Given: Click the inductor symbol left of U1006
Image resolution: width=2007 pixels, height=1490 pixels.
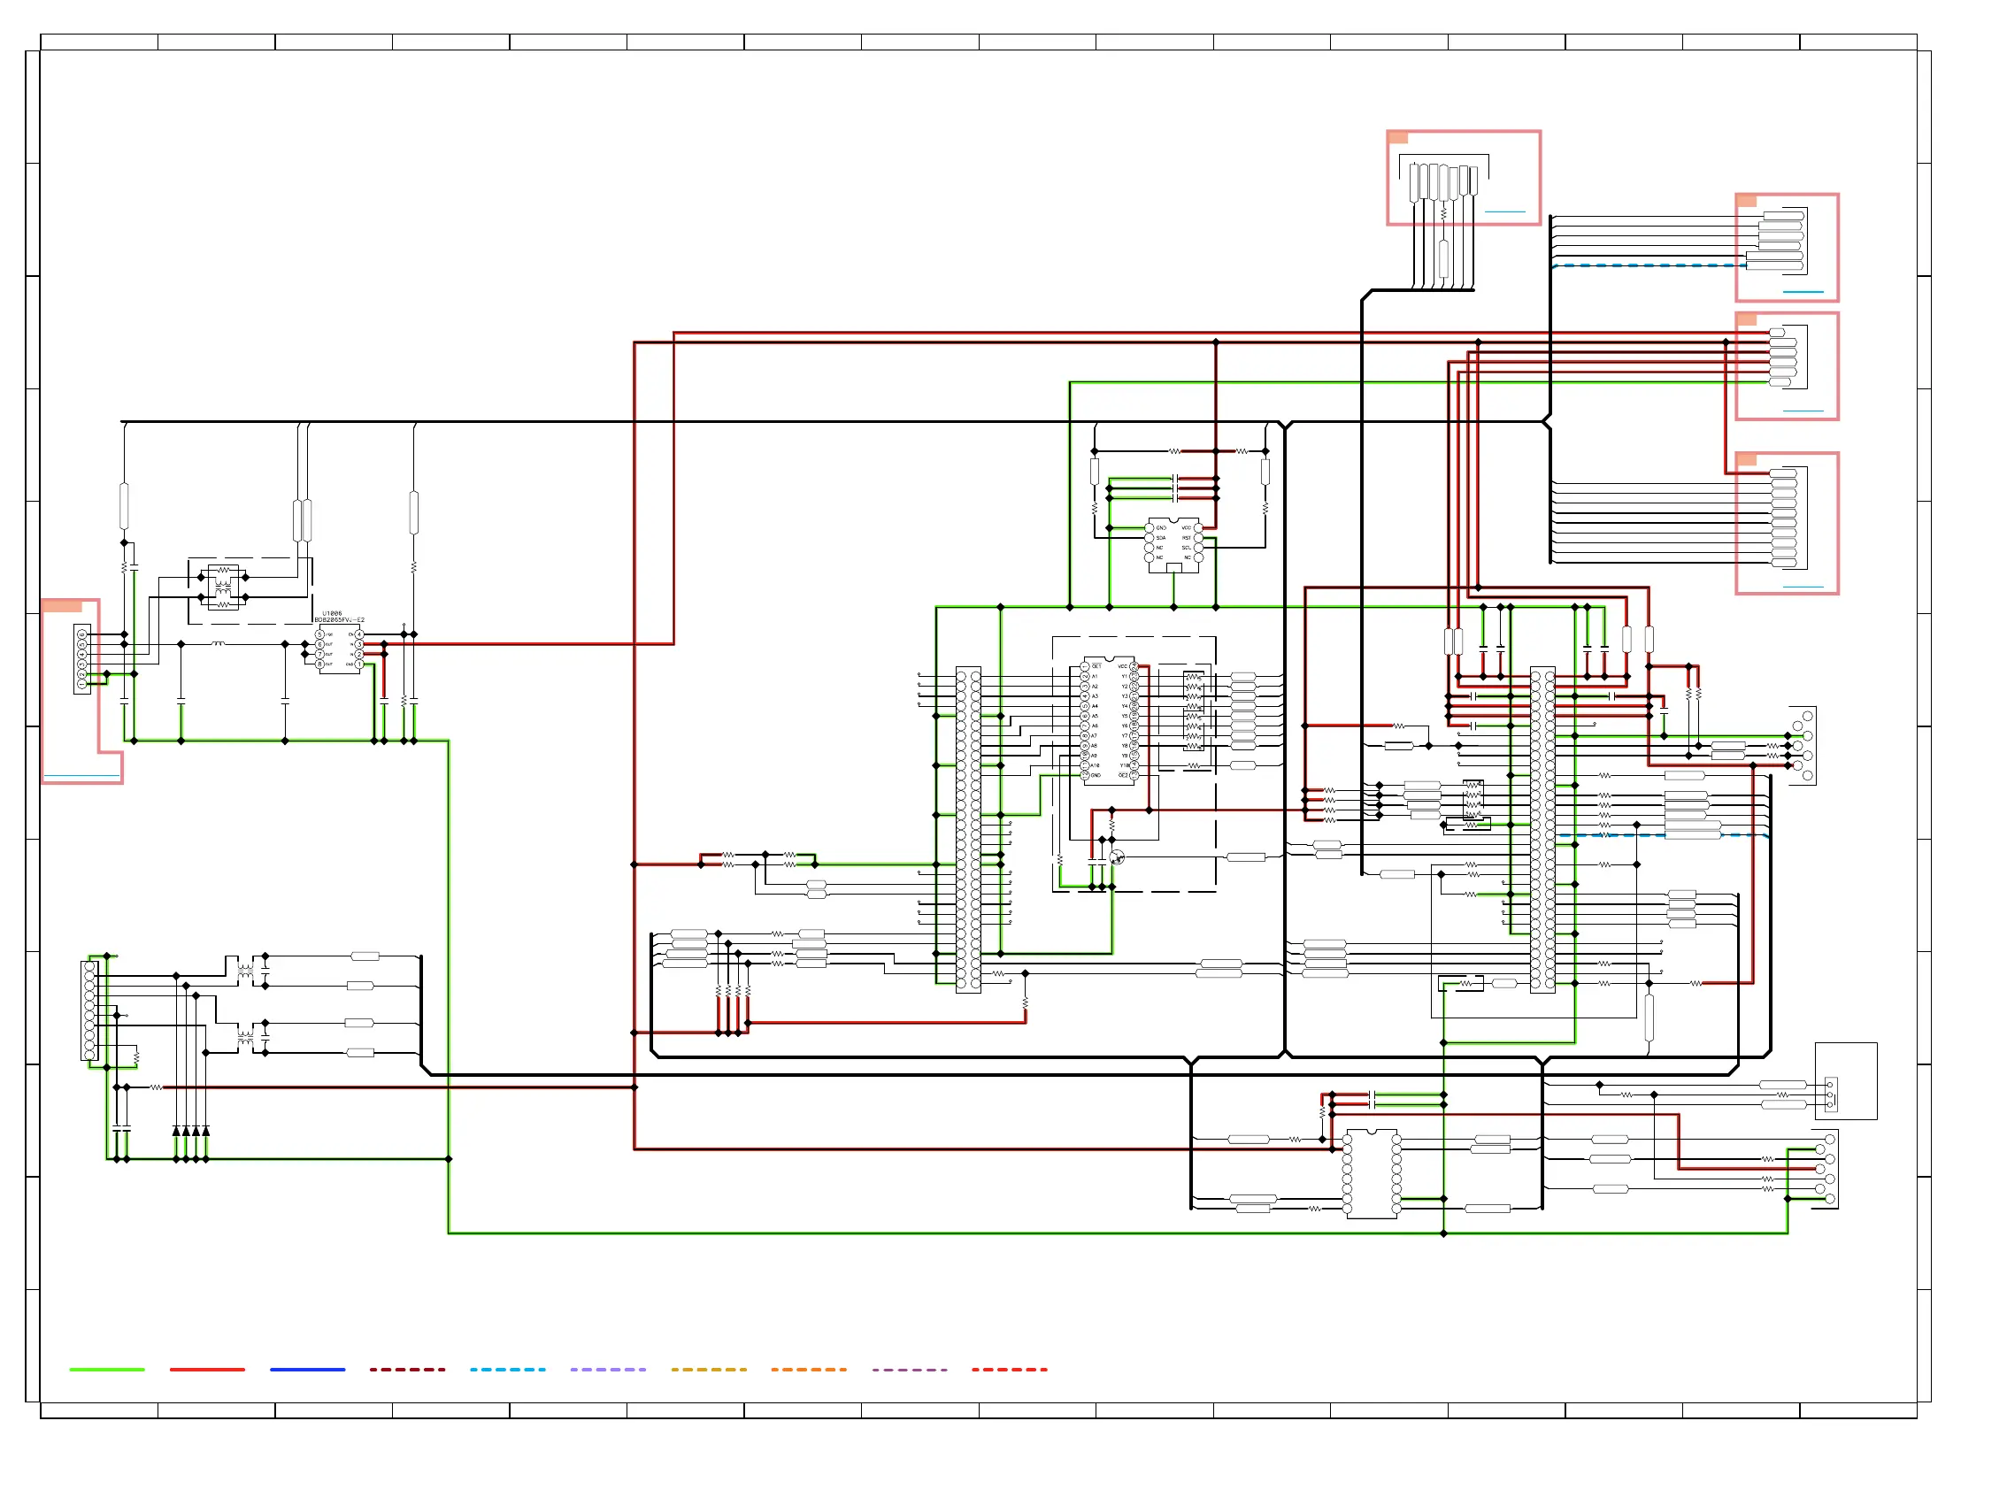Looking at the screenshot, I should pos(219,644).
